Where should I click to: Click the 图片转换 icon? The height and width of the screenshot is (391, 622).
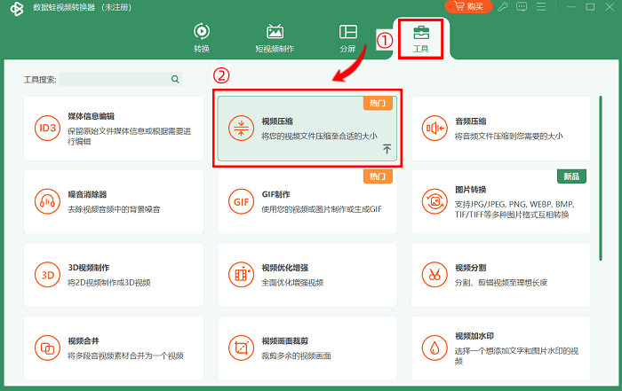point(435,201)
